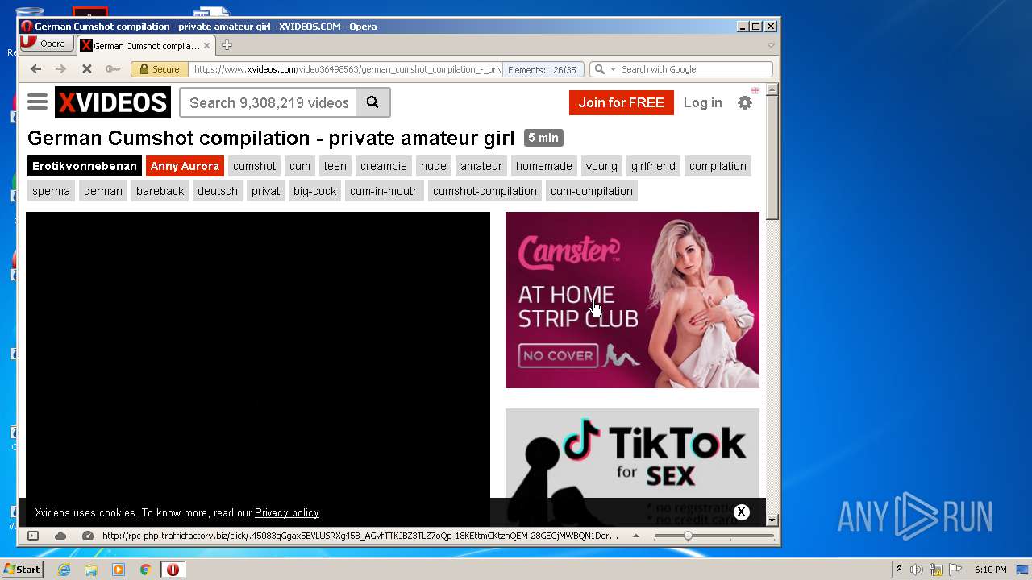Viewport: 1032px width, 580px height.
Task: Click the vertical scrollbar thumb
Action: tap(772, 158)
